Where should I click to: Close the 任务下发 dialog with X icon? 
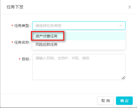coord(130,7)
